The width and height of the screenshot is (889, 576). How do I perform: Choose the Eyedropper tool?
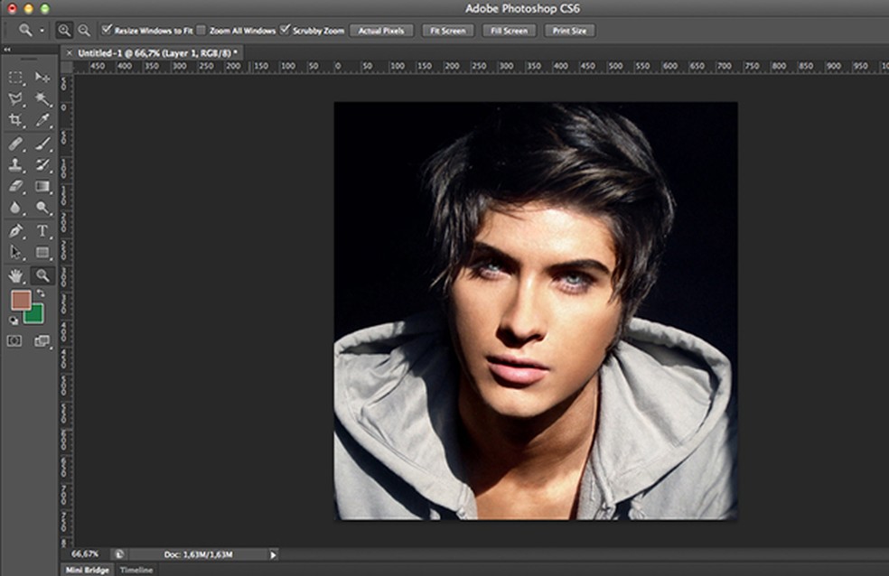[42, 120]
